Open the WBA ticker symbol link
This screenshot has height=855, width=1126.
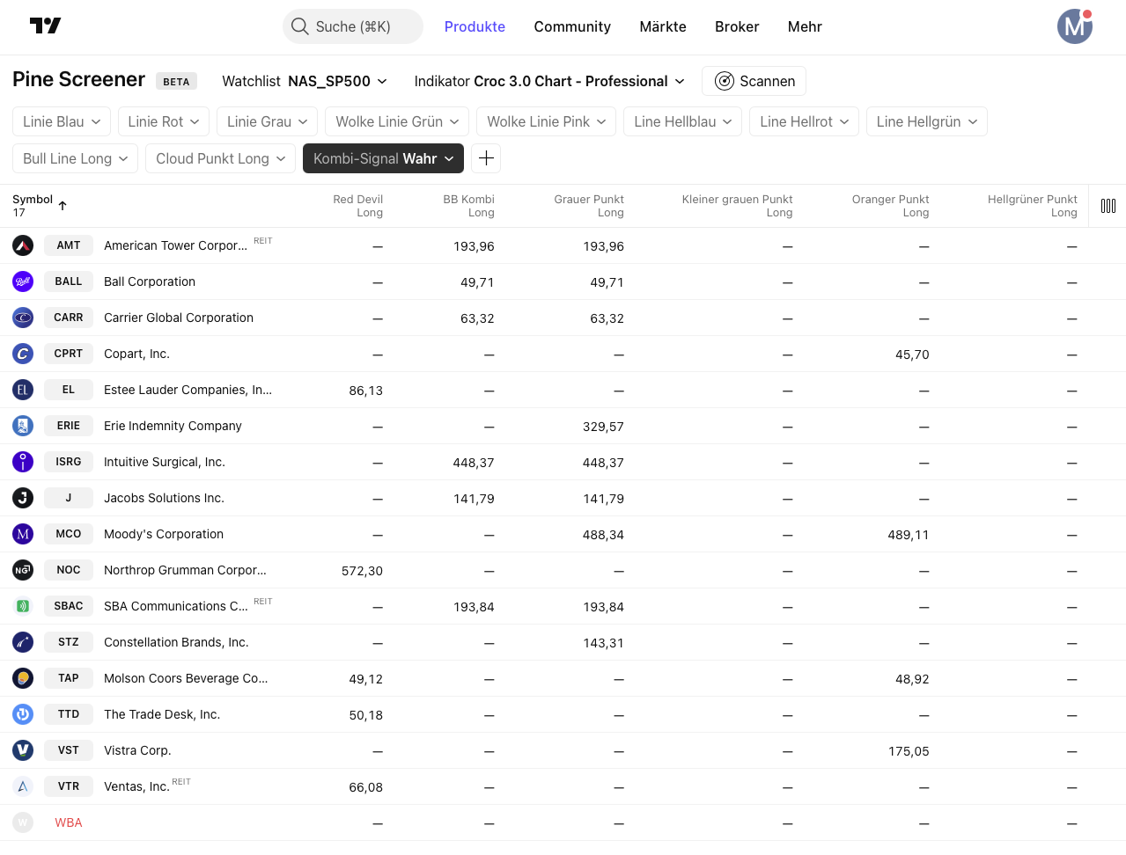click(x=68, y=822)
